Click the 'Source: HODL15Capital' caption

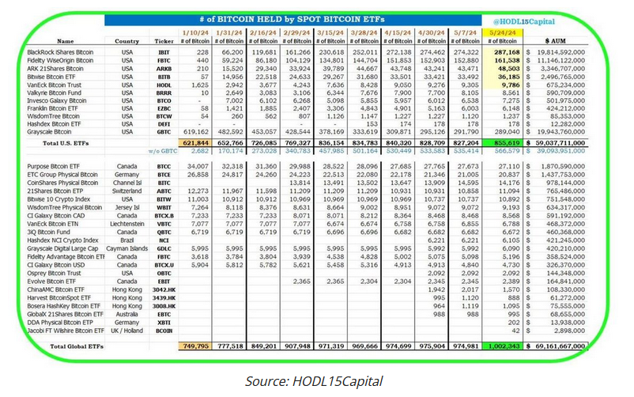314,381
